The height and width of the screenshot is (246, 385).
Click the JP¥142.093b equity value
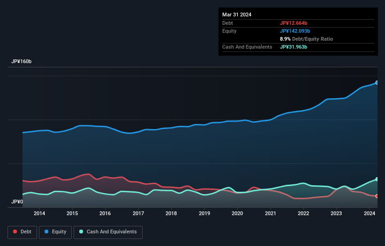pos(295,31)
